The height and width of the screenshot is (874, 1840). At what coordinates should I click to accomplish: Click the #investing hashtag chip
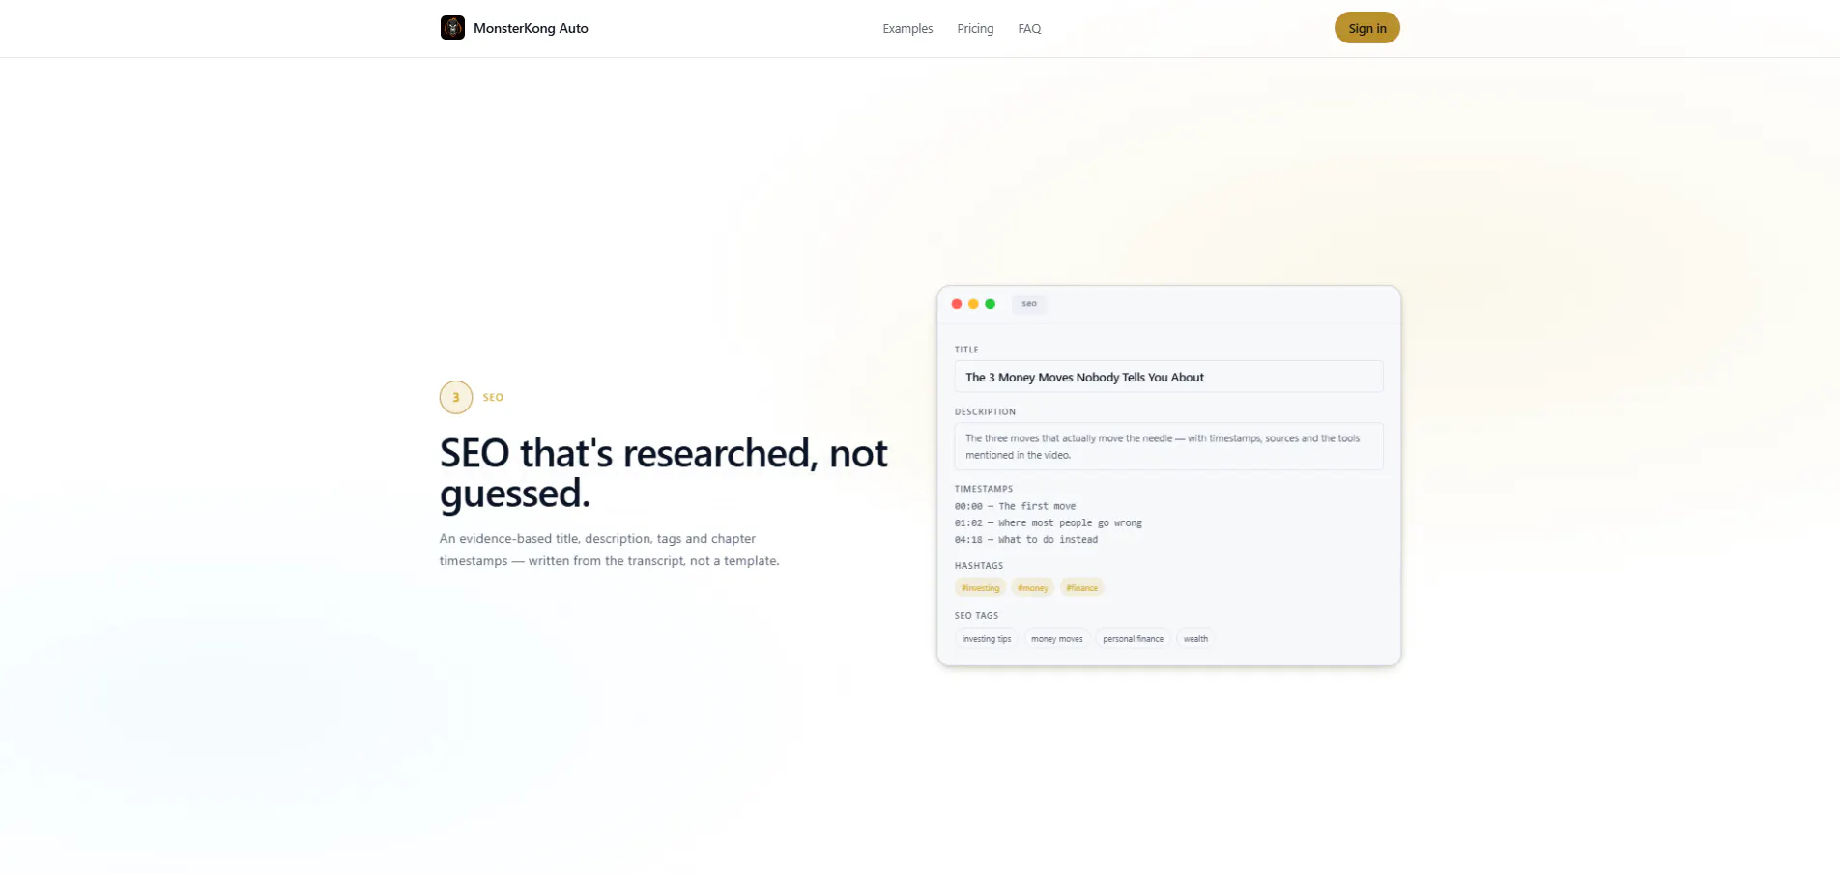click(981, 587)
